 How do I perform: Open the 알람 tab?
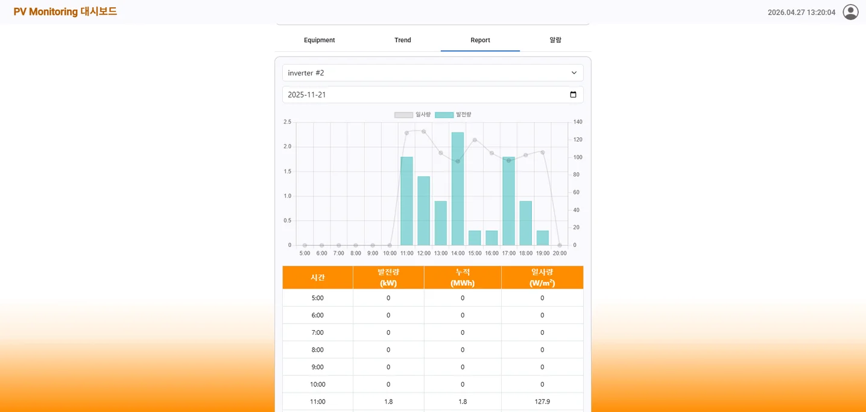click(555, 40)
